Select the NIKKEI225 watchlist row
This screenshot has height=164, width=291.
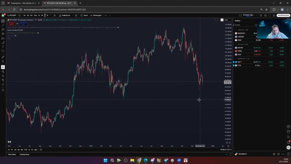pyautogui.click(x=260, y=33)
